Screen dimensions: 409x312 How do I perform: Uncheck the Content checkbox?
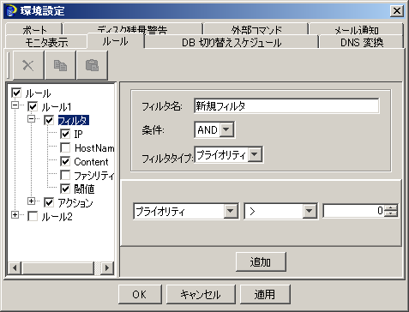(x=65, y=162)
